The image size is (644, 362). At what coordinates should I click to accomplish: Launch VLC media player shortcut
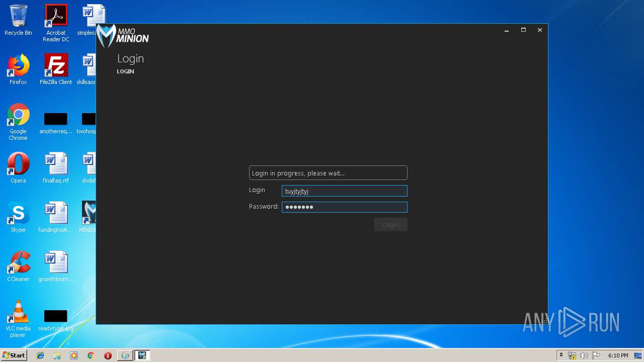pyautogui.click(x=18, y=319)
